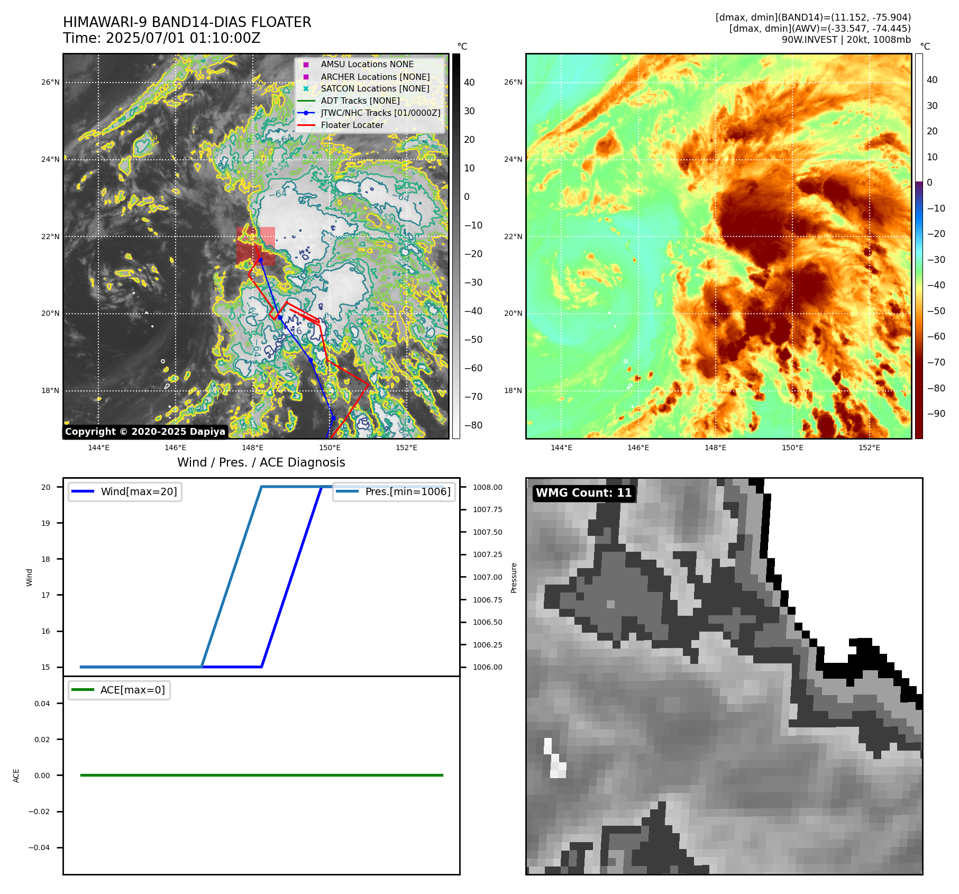
Task: Click the −80 tick on the grayscale colorbar
Action: coord(473,425)
